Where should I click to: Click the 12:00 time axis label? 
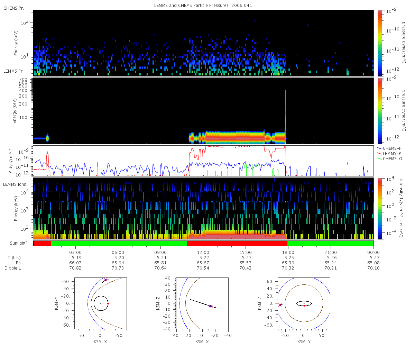pyautogui.click(x=203, y=252)
